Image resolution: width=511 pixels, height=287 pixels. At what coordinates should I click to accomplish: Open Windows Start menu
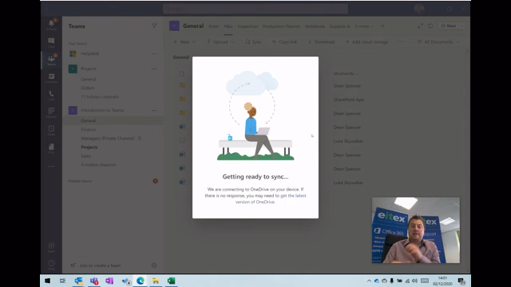pyautogui.click(x=48, y=281)
